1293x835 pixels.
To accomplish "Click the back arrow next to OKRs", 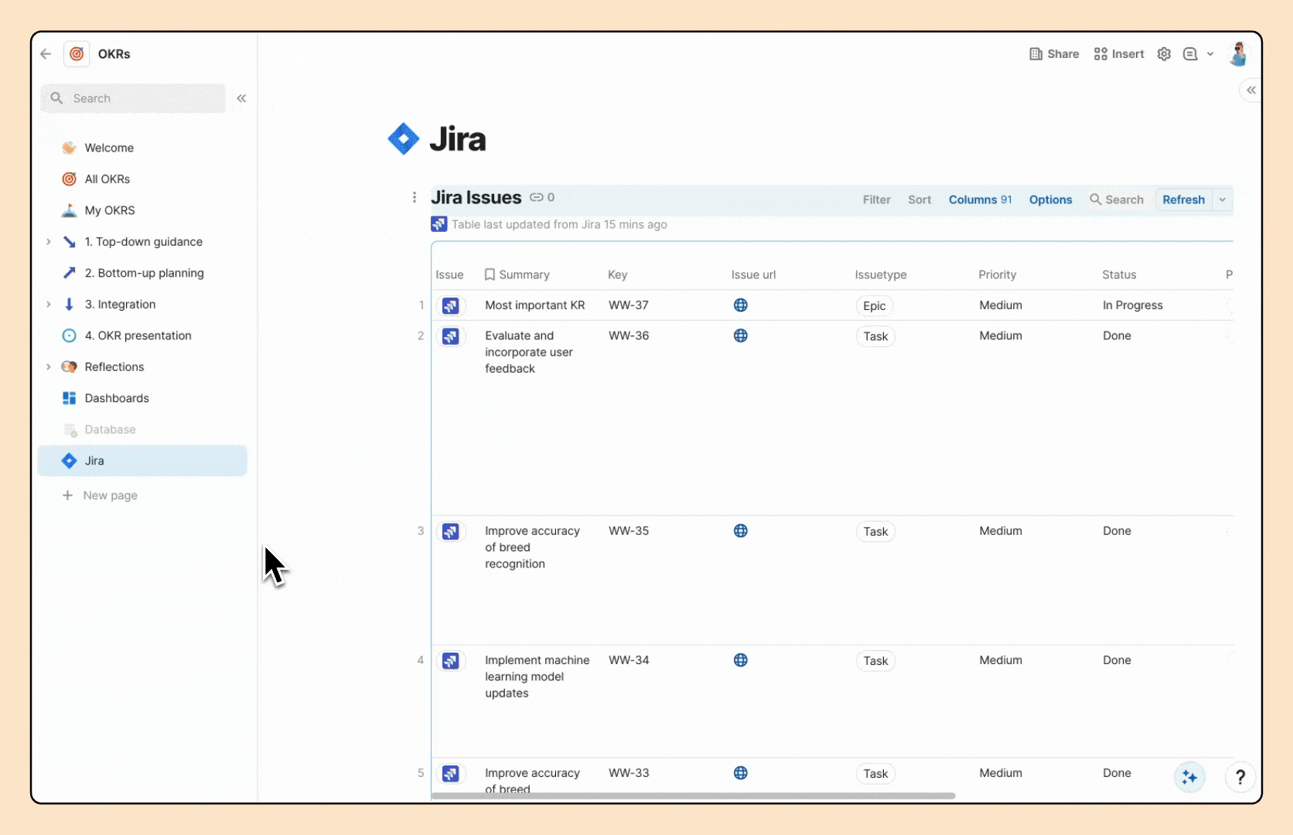I will (x=46, y=54).
